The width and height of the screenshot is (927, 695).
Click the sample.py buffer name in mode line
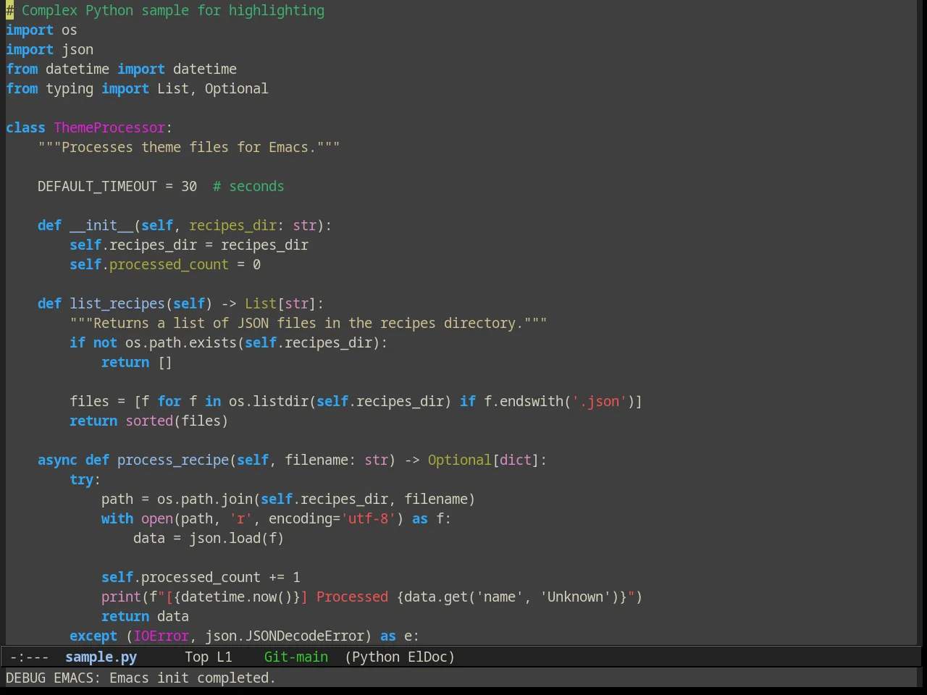(101, 657)
